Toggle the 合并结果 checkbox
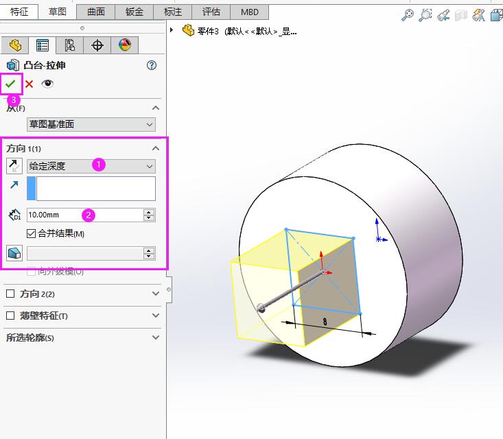This screenshot has height=439, width=503. 31,233
